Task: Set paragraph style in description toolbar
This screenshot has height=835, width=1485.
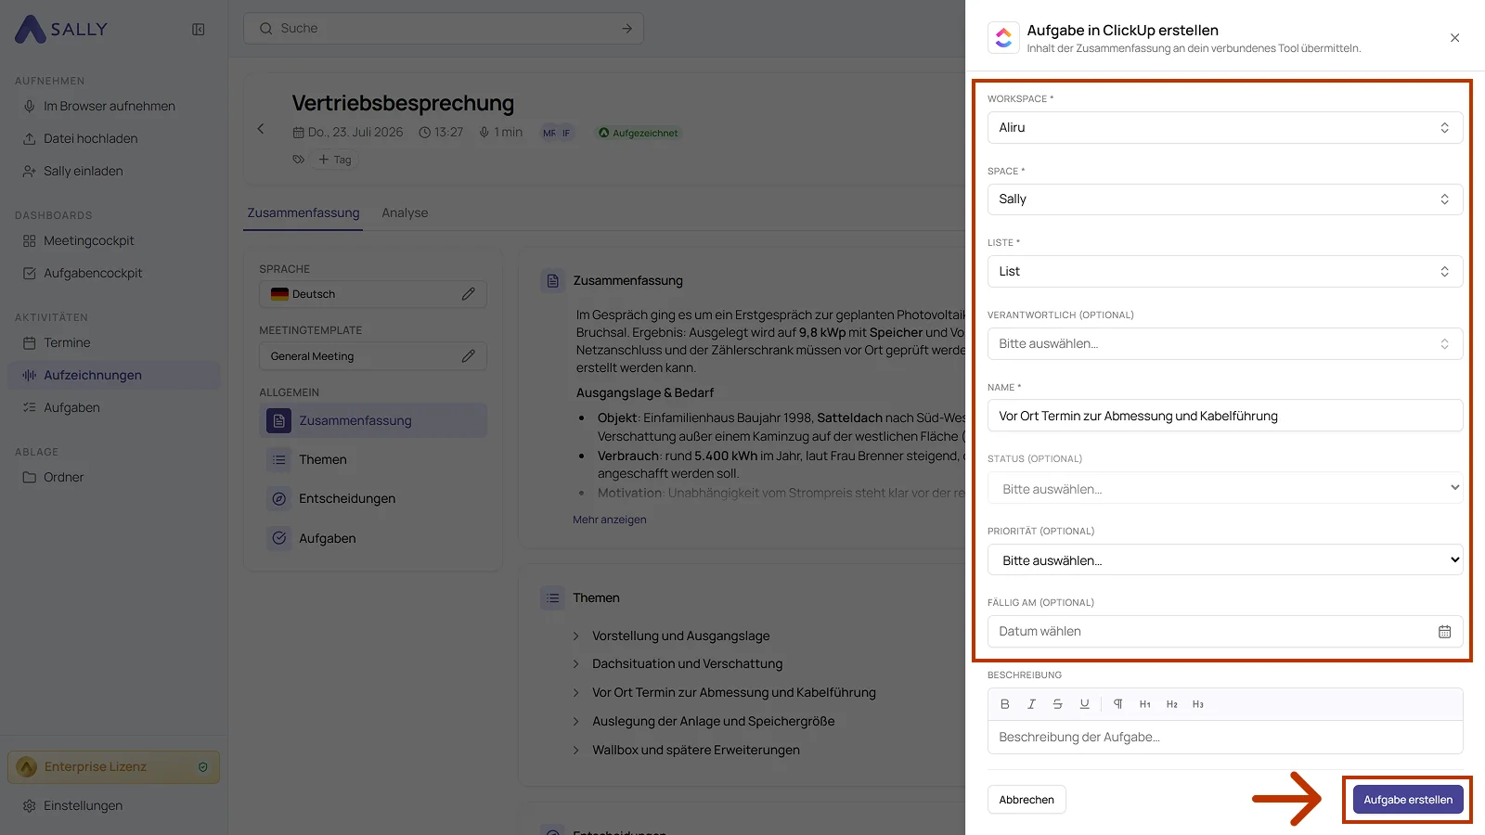Action: click(x=1118, y=704)
